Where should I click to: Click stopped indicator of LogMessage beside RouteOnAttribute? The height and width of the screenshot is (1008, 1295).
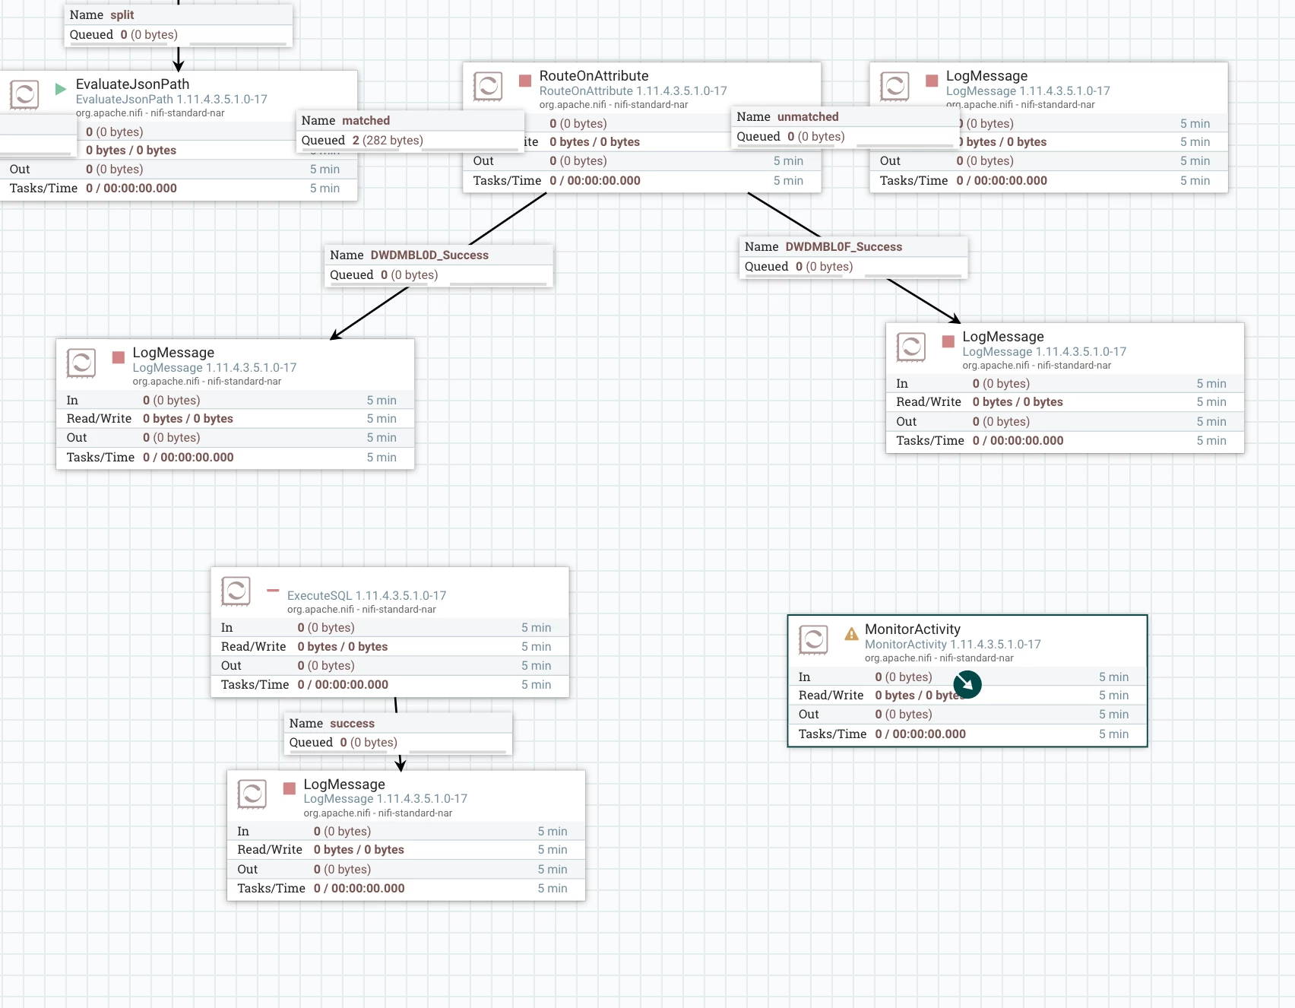932,81
